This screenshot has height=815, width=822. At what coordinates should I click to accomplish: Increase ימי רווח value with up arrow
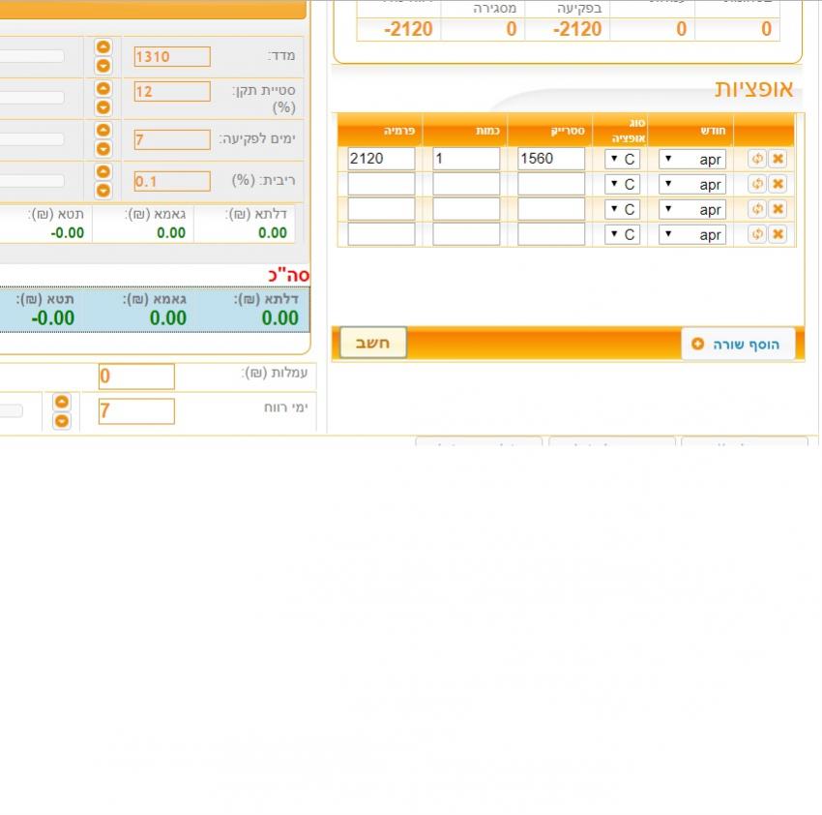pos(62,402)
